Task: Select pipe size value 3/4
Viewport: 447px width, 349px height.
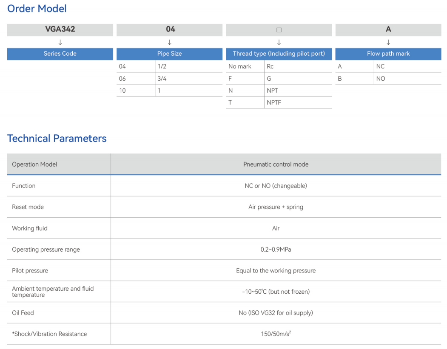Action: (x=162, y=79)
